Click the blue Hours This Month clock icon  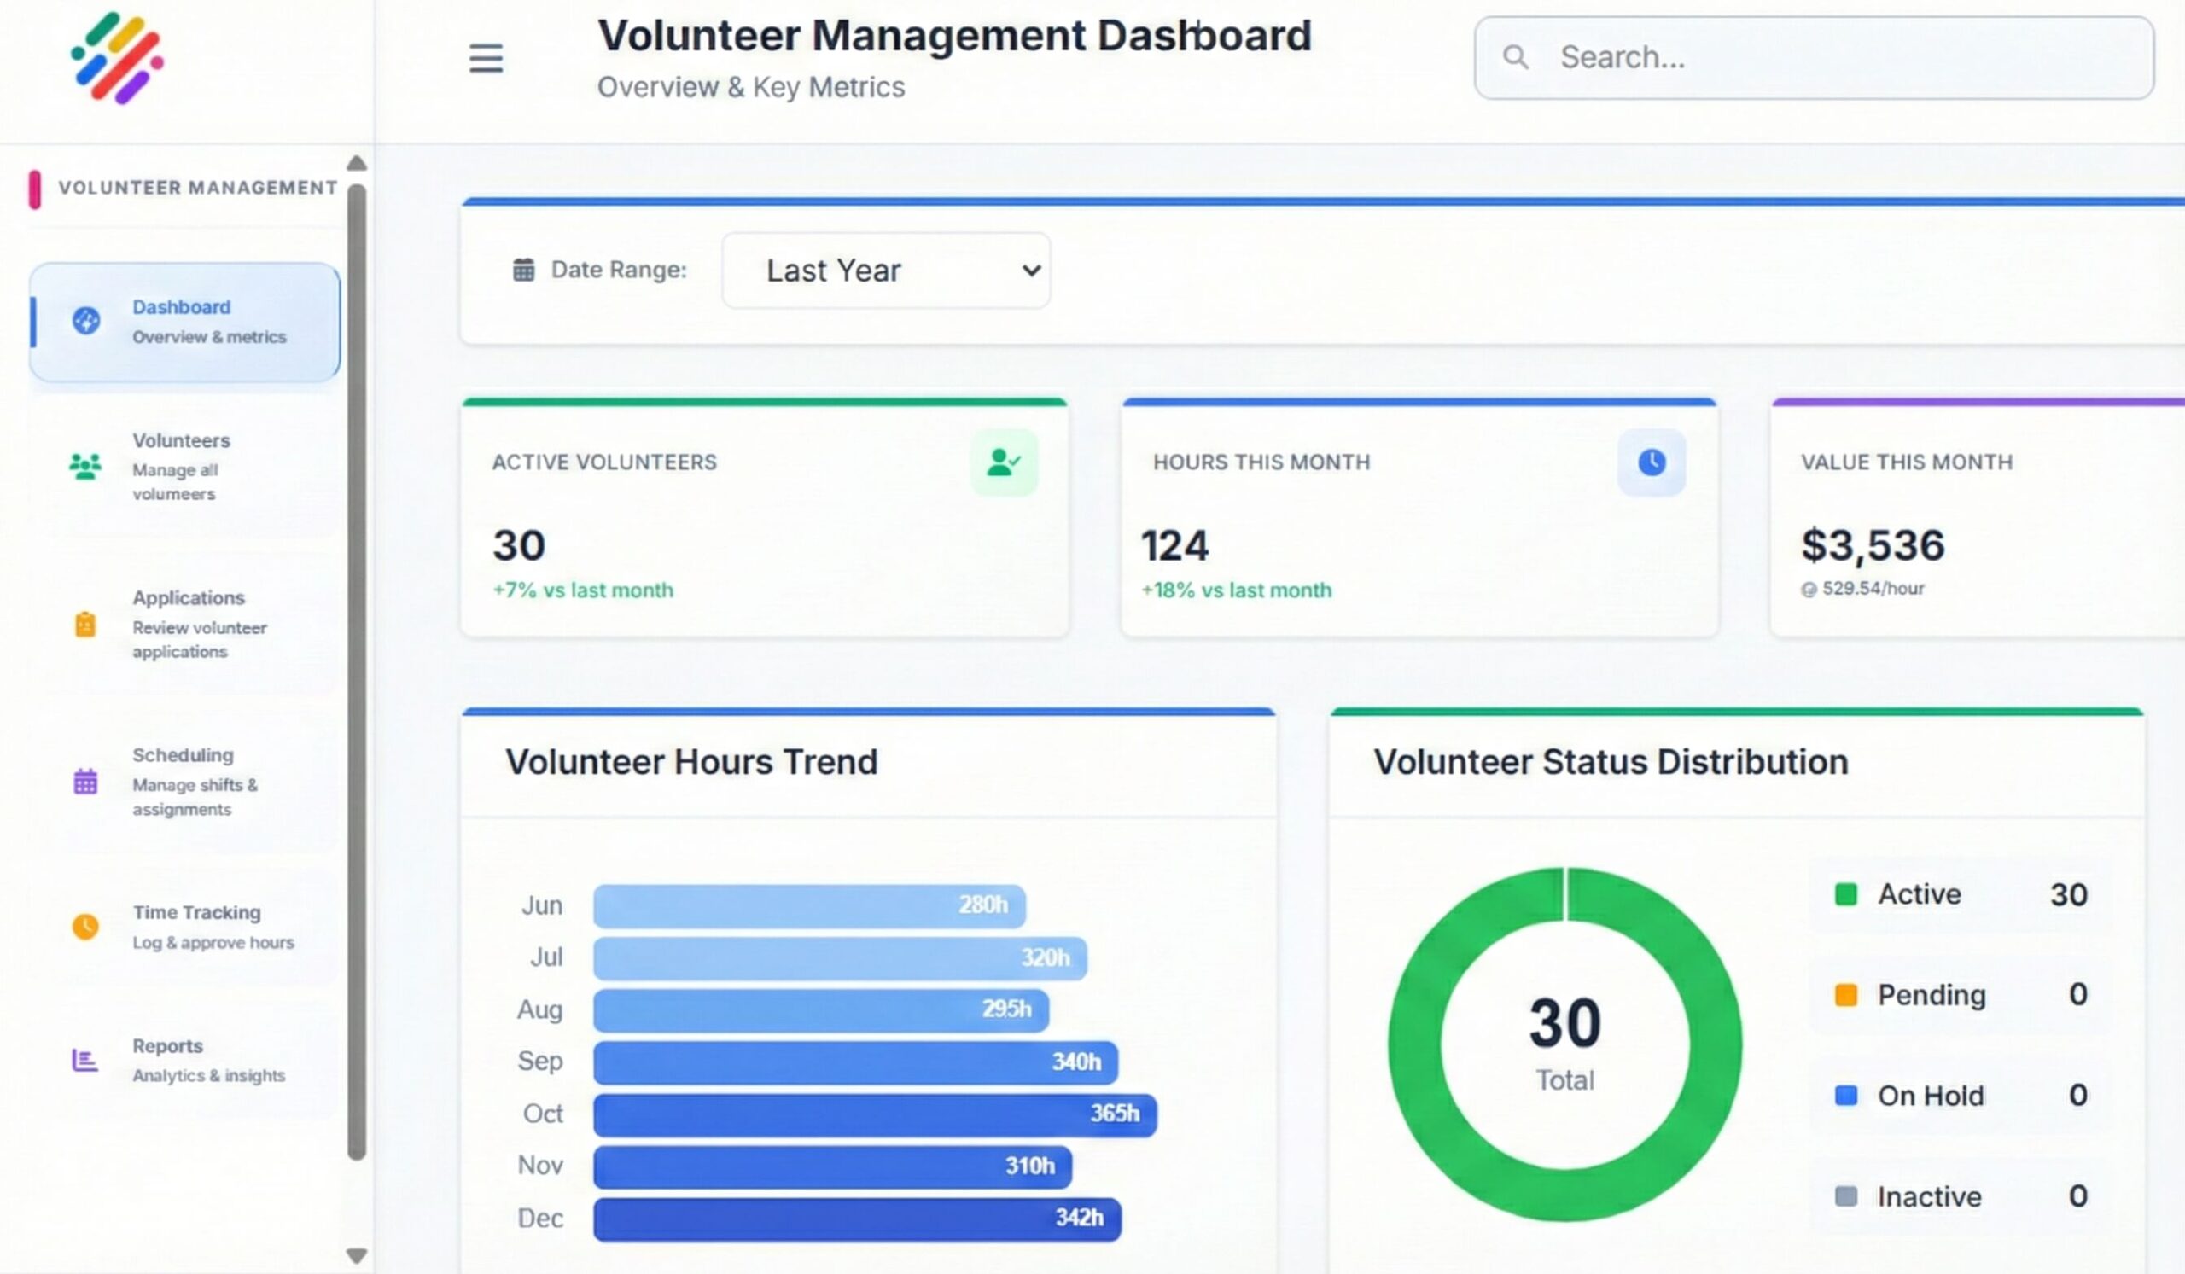coord(1650,462)
